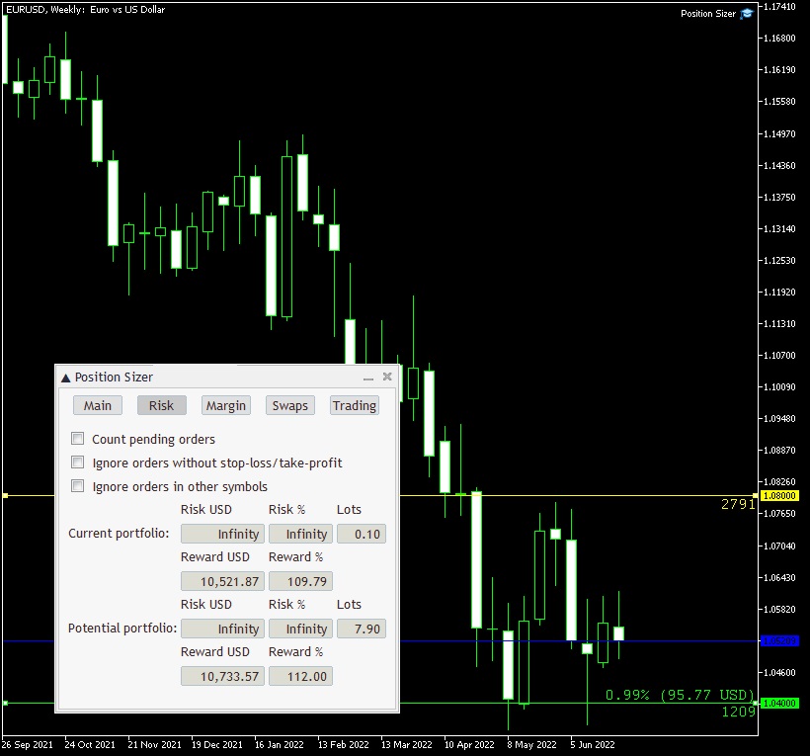Click the Position Sizer expert advisor hat icon
This screenshot has height=756, width=810.
point(747,13)
